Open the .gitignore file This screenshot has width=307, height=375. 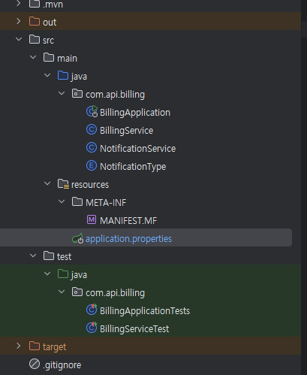(x=62, y=365)
